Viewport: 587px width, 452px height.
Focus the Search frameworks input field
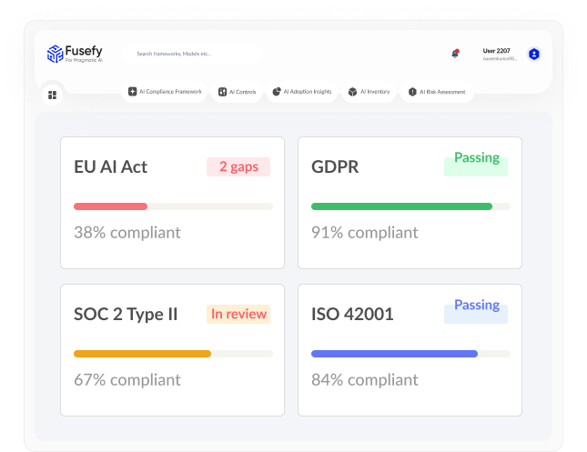click(x=192, y=54)
